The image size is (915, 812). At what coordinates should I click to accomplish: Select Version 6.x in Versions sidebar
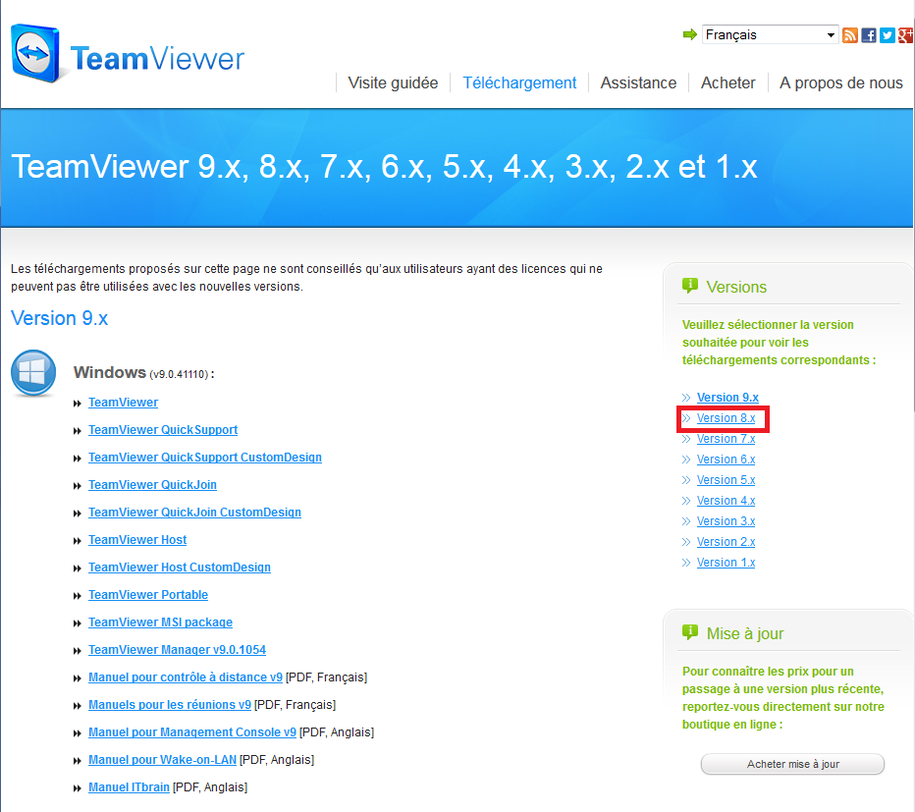726,460
